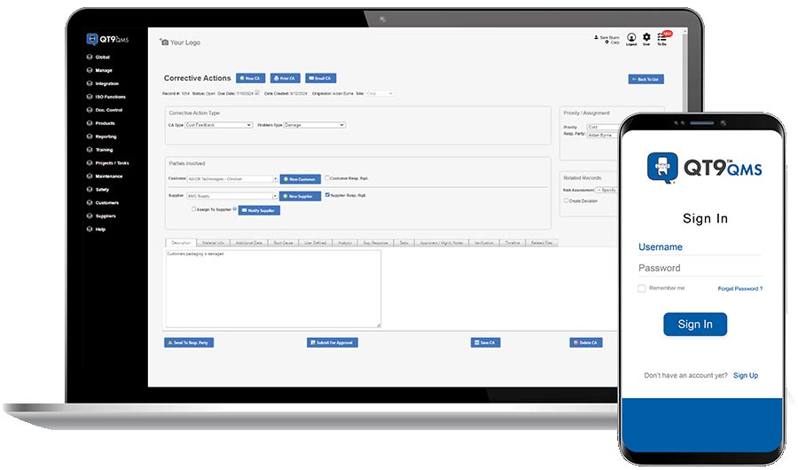Click the Due Date calendar icon
The width and height of the screenshot is (798, 470).
(257, 93)
